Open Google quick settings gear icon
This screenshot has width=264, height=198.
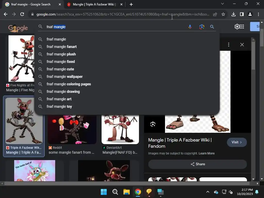tap(237, 27)
